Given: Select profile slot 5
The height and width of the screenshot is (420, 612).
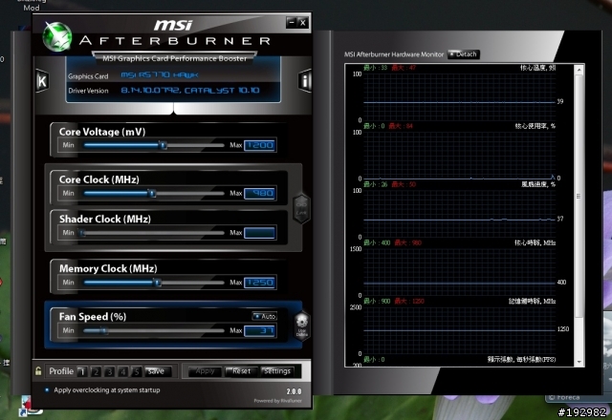Looking at the screenshot, I should pyautogui.click(x=136, y=371).
